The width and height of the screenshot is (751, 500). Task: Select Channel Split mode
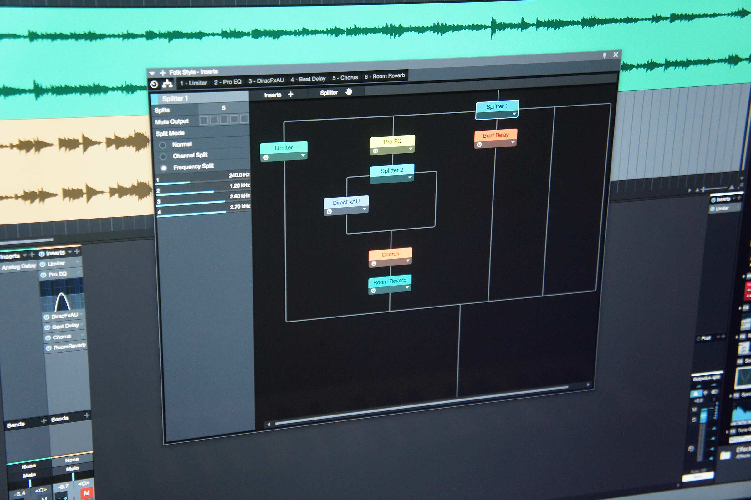tap(163, 157)
